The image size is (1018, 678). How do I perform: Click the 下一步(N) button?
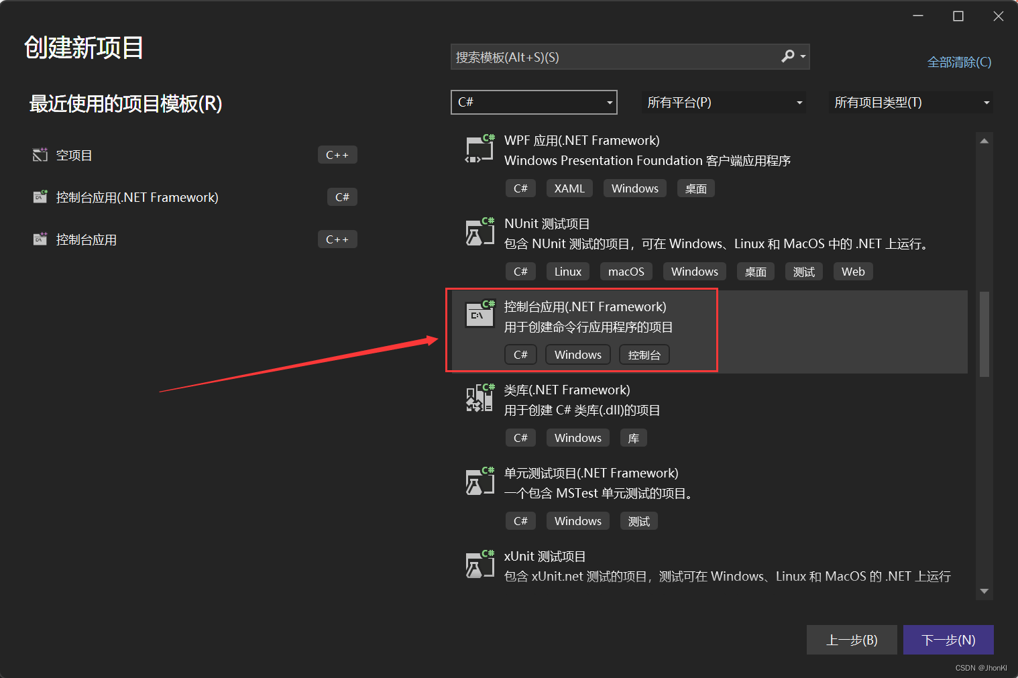[948, 640]
